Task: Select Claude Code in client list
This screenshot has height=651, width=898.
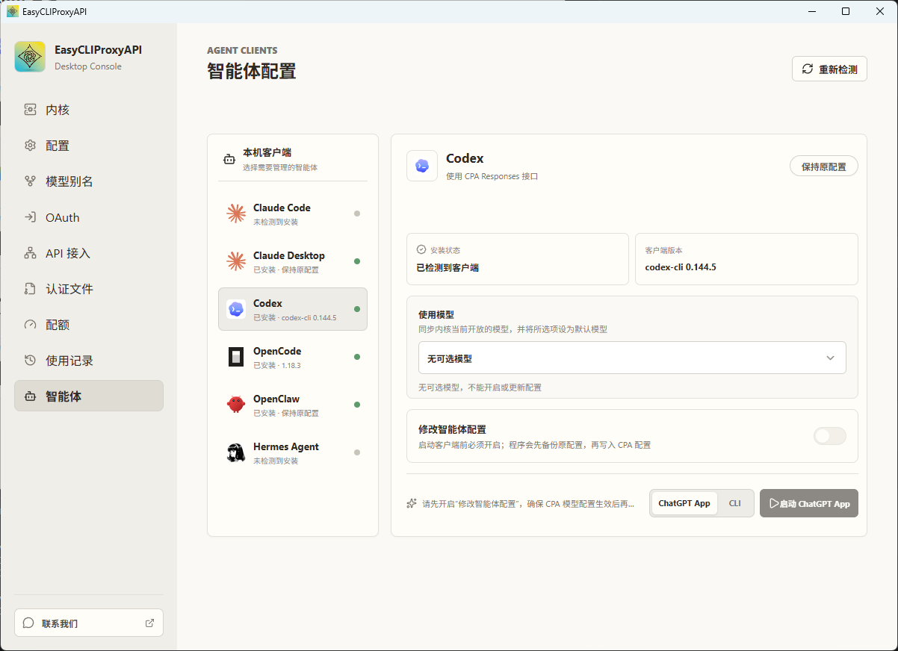Action: [x=293, y=214]
